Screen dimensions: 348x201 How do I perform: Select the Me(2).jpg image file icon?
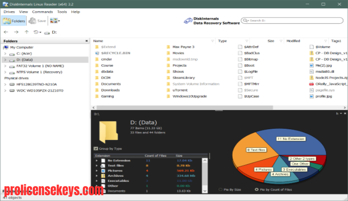point(312,66)
